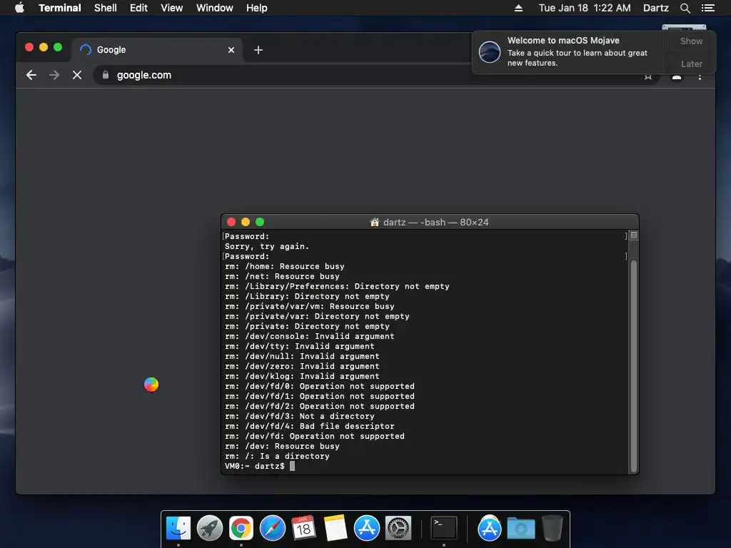Select the Google tab in Chrome

coord(156,50)
